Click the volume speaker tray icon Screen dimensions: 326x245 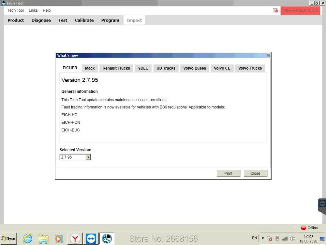[x=292, y=238]
